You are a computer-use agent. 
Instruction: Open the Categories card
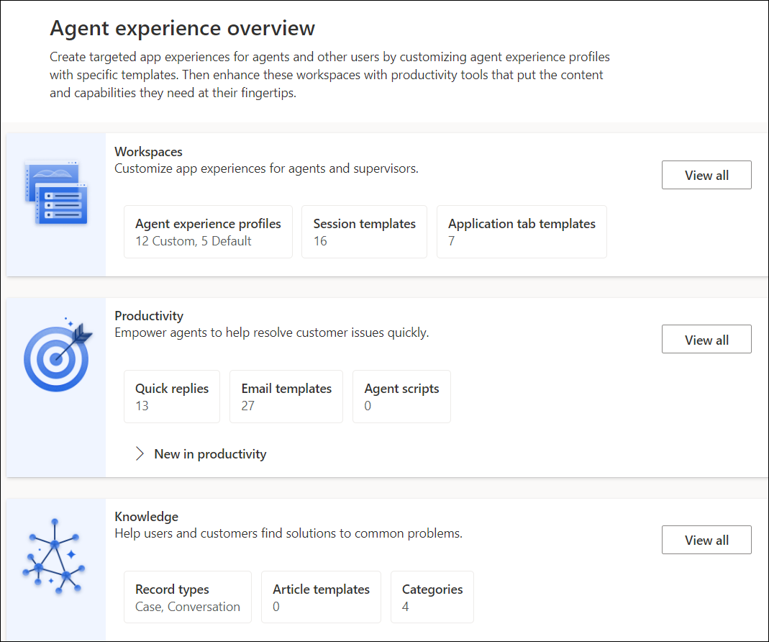[x=432, y=597]
